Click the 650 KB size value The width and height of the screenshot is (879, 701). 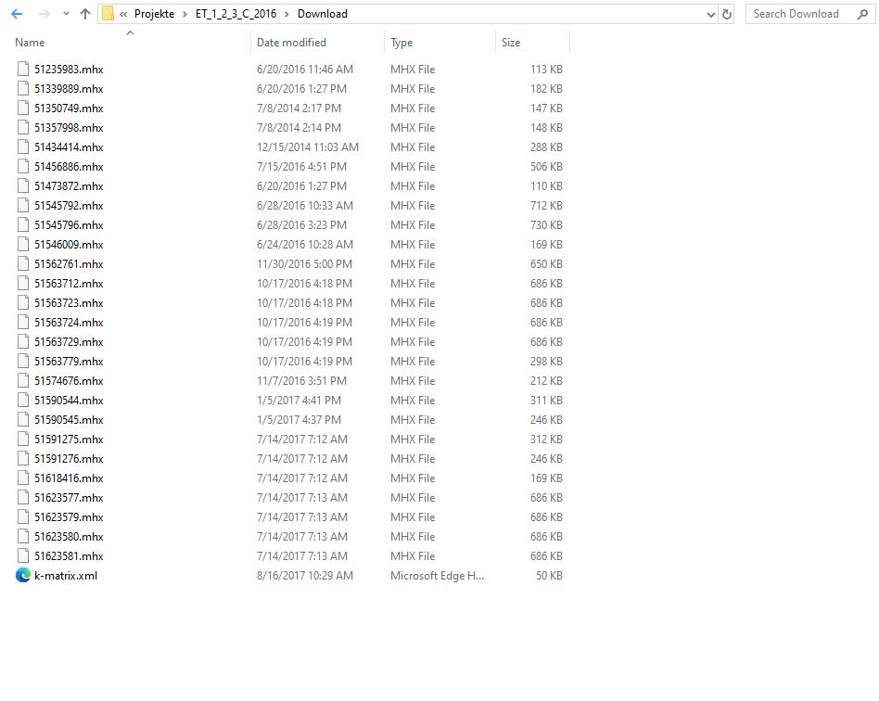tap(546, 263)
